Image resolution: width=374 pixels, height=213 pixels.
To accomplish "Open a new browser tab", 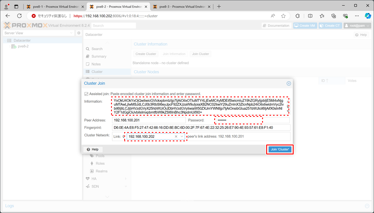I will coord(219,6).
